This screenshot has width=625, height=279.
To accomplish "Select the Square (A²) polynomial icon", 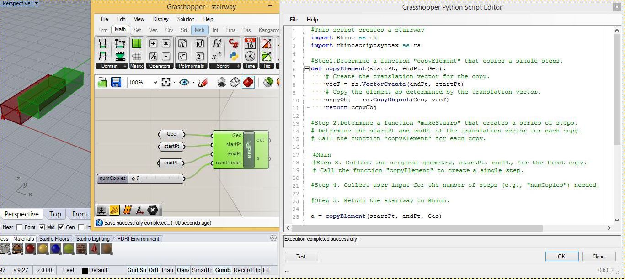I will 182,44.
